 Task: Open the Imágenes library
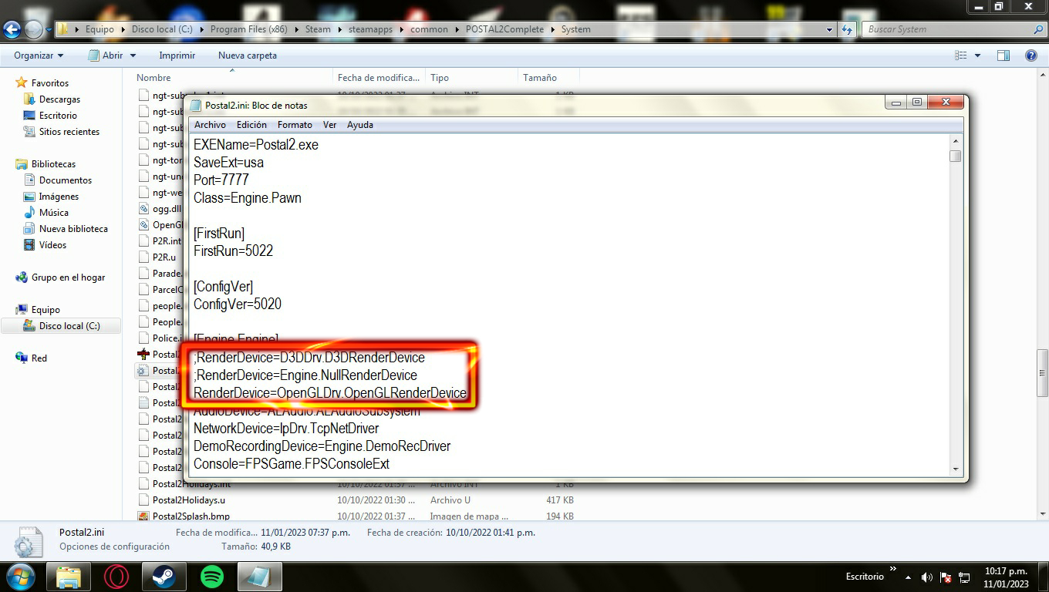click(x=59, y=197)
